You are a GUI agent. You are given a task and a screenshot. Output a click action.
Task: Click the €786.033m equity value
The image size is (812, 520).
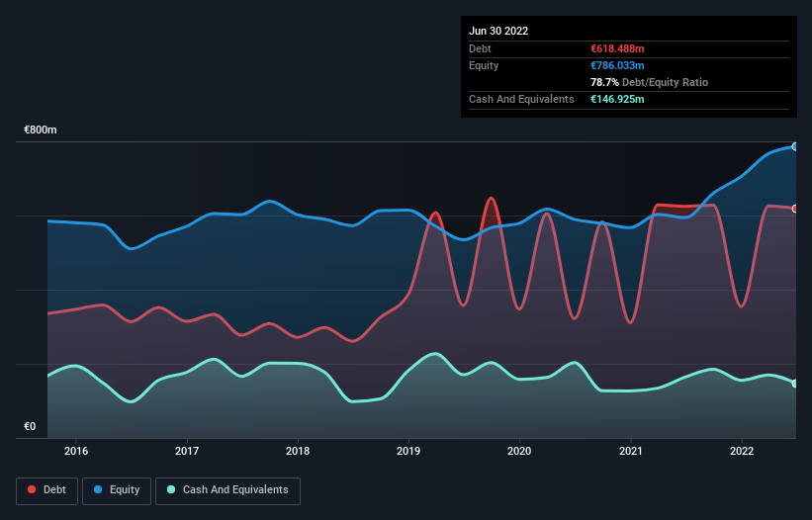pos(617,65)
